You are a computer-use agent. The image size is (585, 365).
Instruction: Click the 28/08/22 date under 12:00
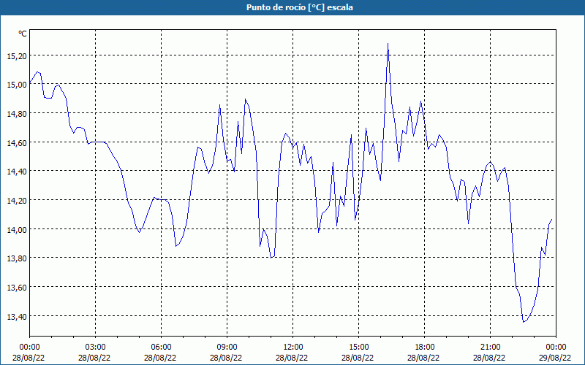(x=292, y=358)
